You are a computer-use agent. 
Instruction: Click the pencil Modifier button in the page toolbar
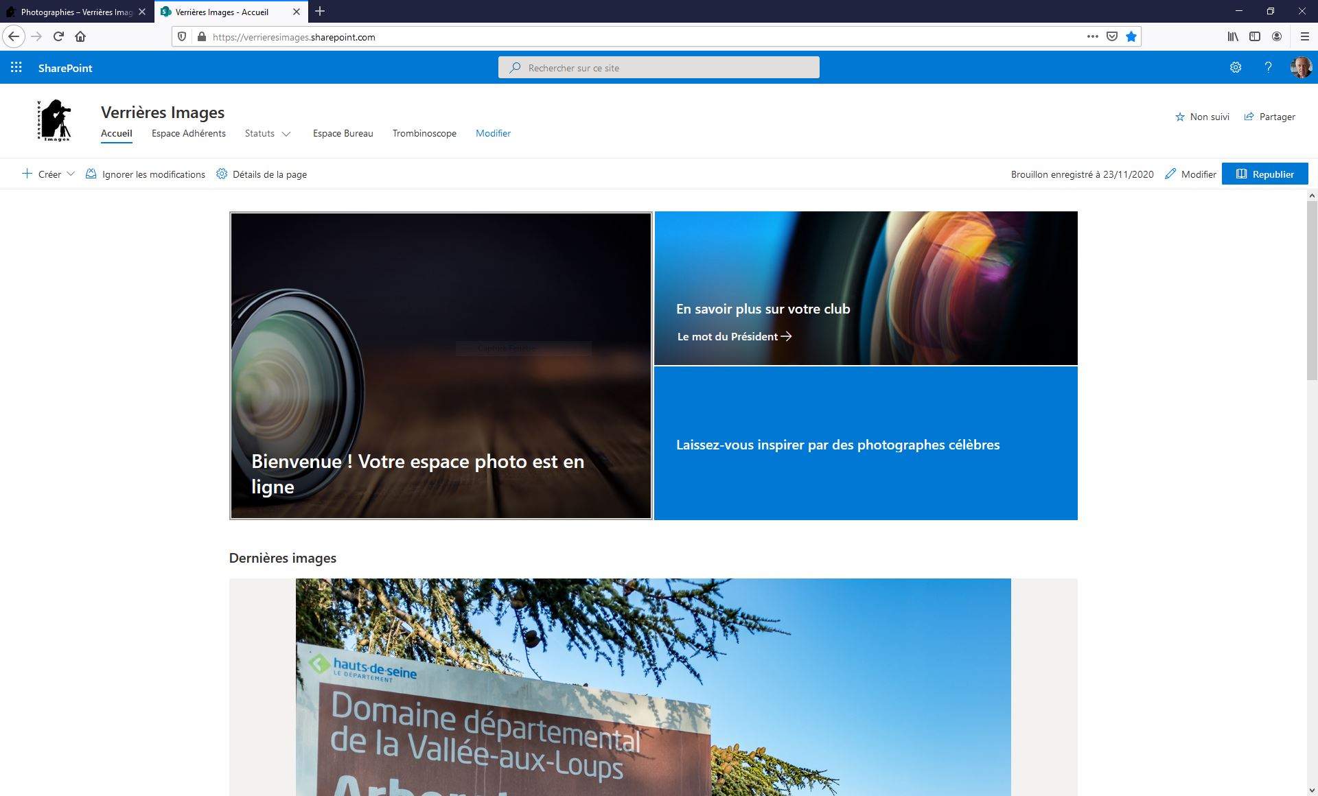click(1191, 174)
